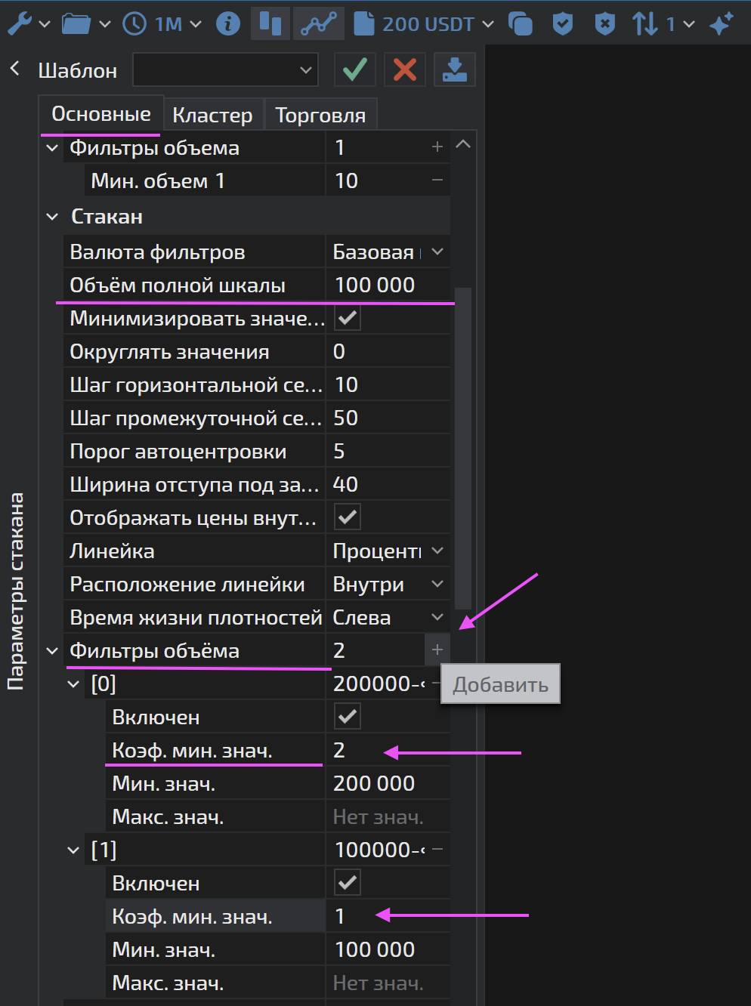This screenshot has width=751, height=1006.
Task: Open Валюта фильтров dropdown
Action: click(437, 252)
